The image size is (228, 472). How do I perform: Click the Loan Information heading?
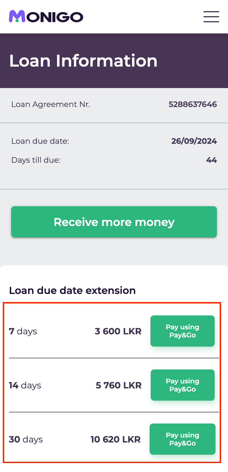83,61
